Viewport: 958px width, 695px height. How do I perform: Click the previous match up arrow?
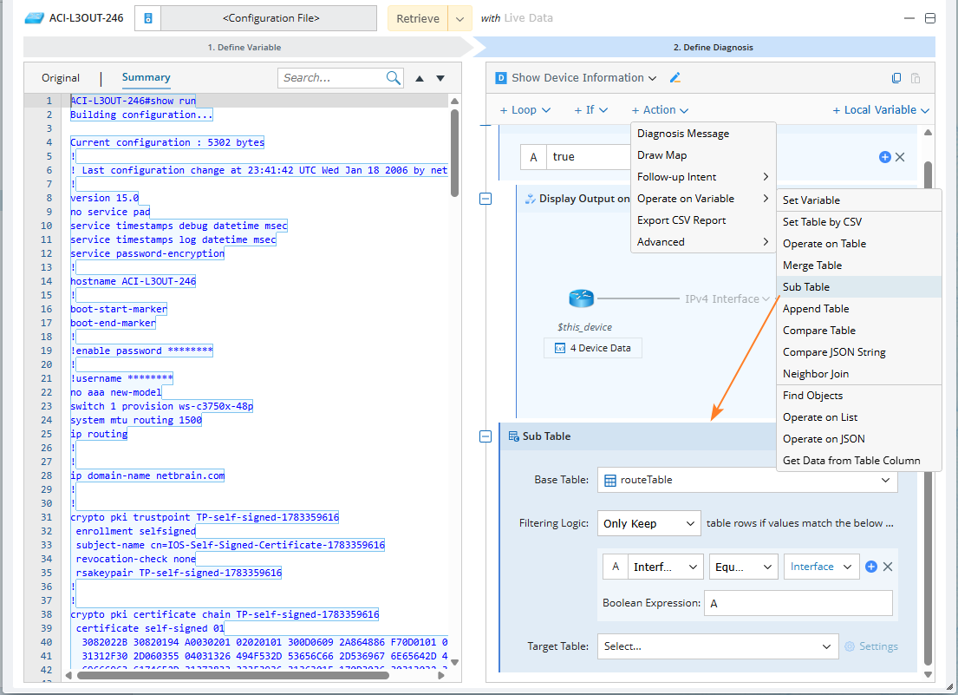pos(420,78)
